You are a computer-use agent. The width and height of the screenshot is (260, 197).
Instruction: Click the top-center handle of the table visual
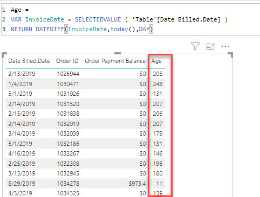118,53
